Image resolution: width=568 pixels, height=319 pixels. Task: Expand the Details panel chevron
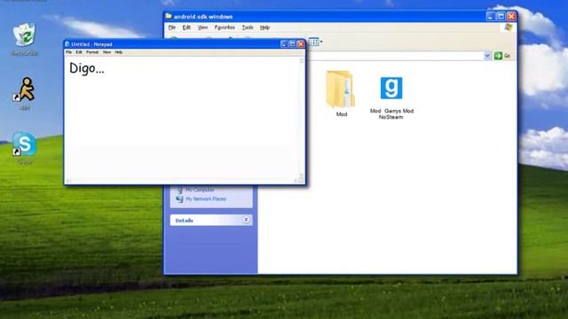point(246,220)
